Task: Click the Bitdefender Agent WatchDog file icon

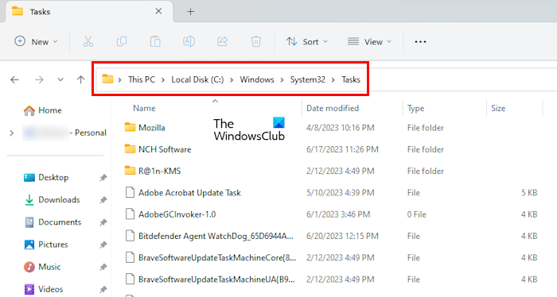Action: (x=130, y=236)
